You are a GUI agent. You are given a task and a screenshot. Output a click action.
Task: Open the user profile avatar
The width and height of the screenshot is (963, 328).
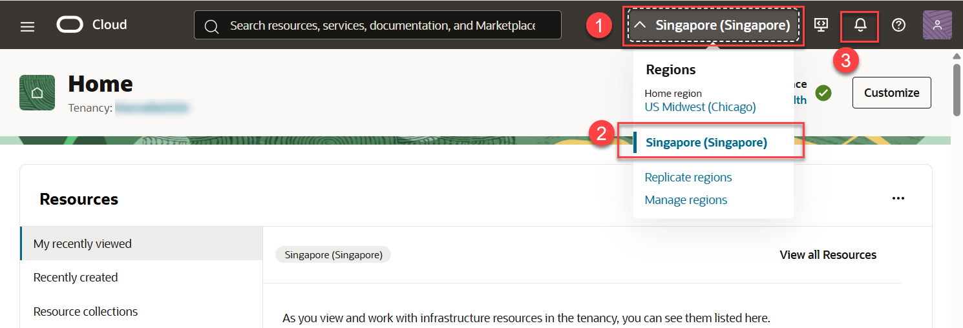[x=937, y=25]
